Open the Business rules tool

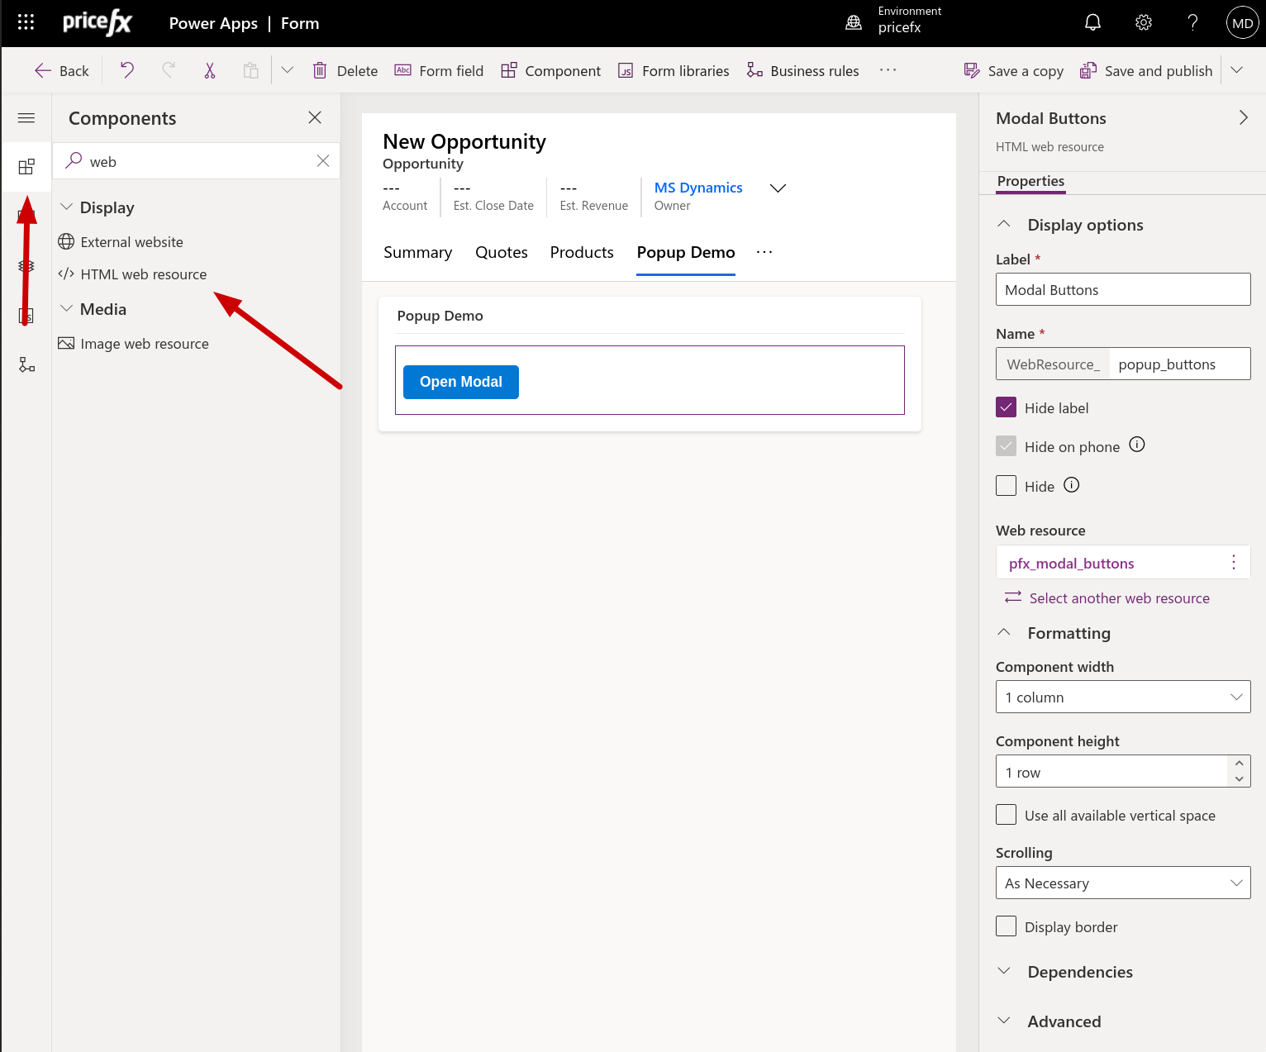pyautogui.click(x=802, y=70)
